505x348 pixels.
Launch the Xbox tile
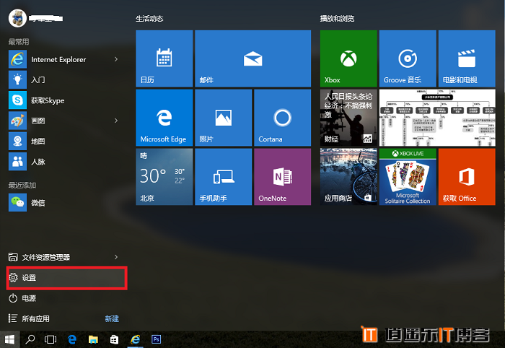click(348, 58)
